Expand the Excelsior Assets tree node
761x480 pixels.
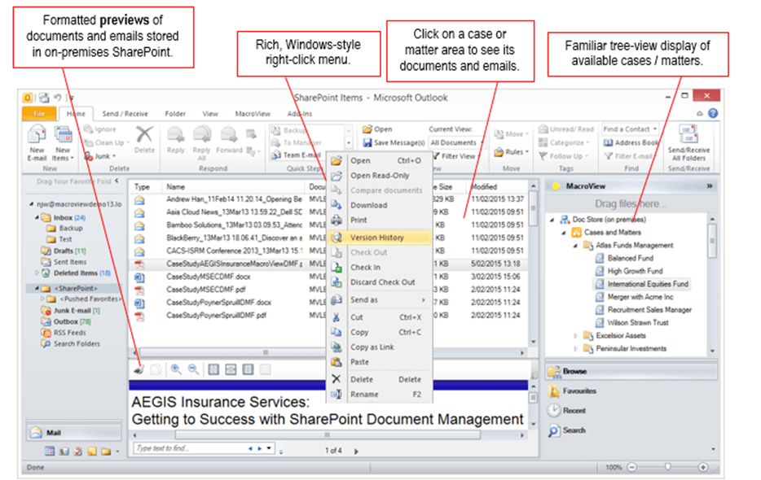coord(576,335)
